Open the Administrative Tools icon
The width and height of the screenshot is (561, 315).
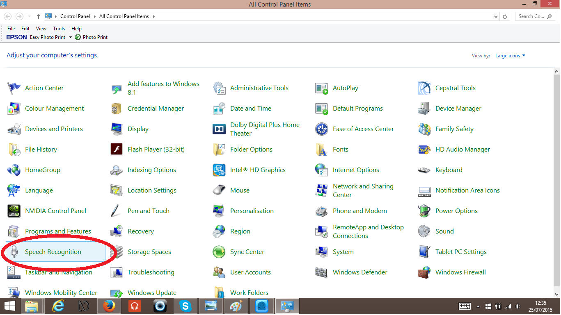click(219, 88)
